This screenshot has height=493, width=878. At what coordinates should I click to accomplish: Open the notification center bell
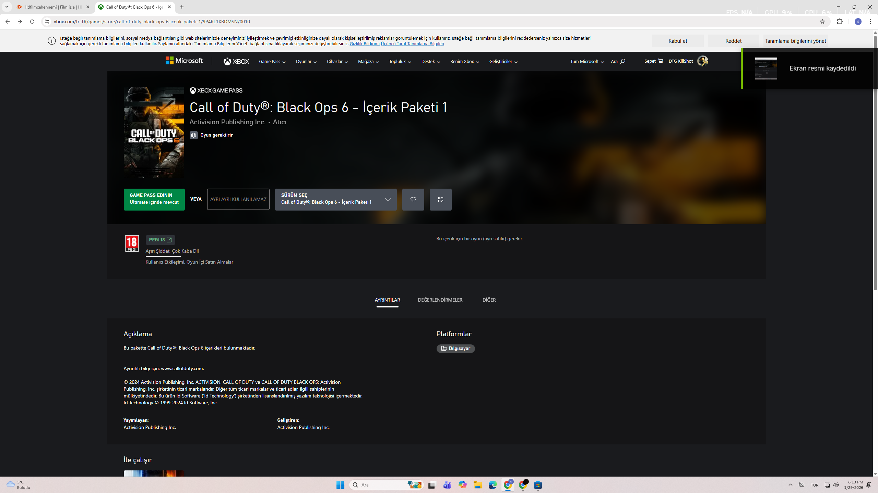click(x=869, y=485)
